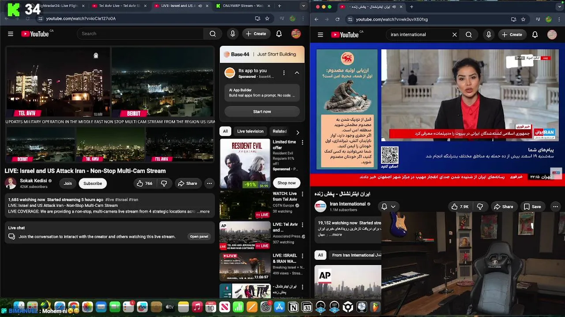View site information in the left window address bar
Image resolution: width=565 pixels, height=317 pixels.
tap(40, 18)
